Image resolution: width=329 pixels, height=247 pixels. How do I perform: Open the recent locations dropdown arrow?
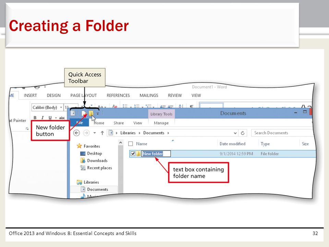(95, 133)
